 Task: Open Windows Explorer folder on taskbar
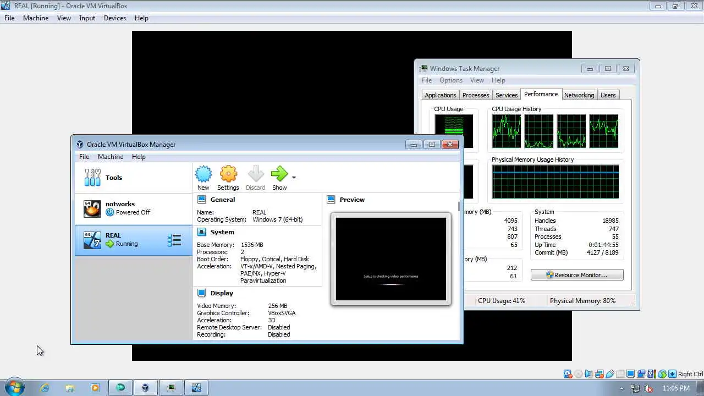tap(69, 388)
